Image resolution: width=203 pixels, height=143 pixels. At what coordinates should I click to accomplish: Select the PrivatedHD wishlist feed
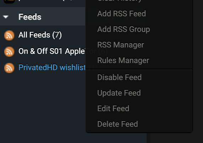pyautogui.click(x=52, y=67)
